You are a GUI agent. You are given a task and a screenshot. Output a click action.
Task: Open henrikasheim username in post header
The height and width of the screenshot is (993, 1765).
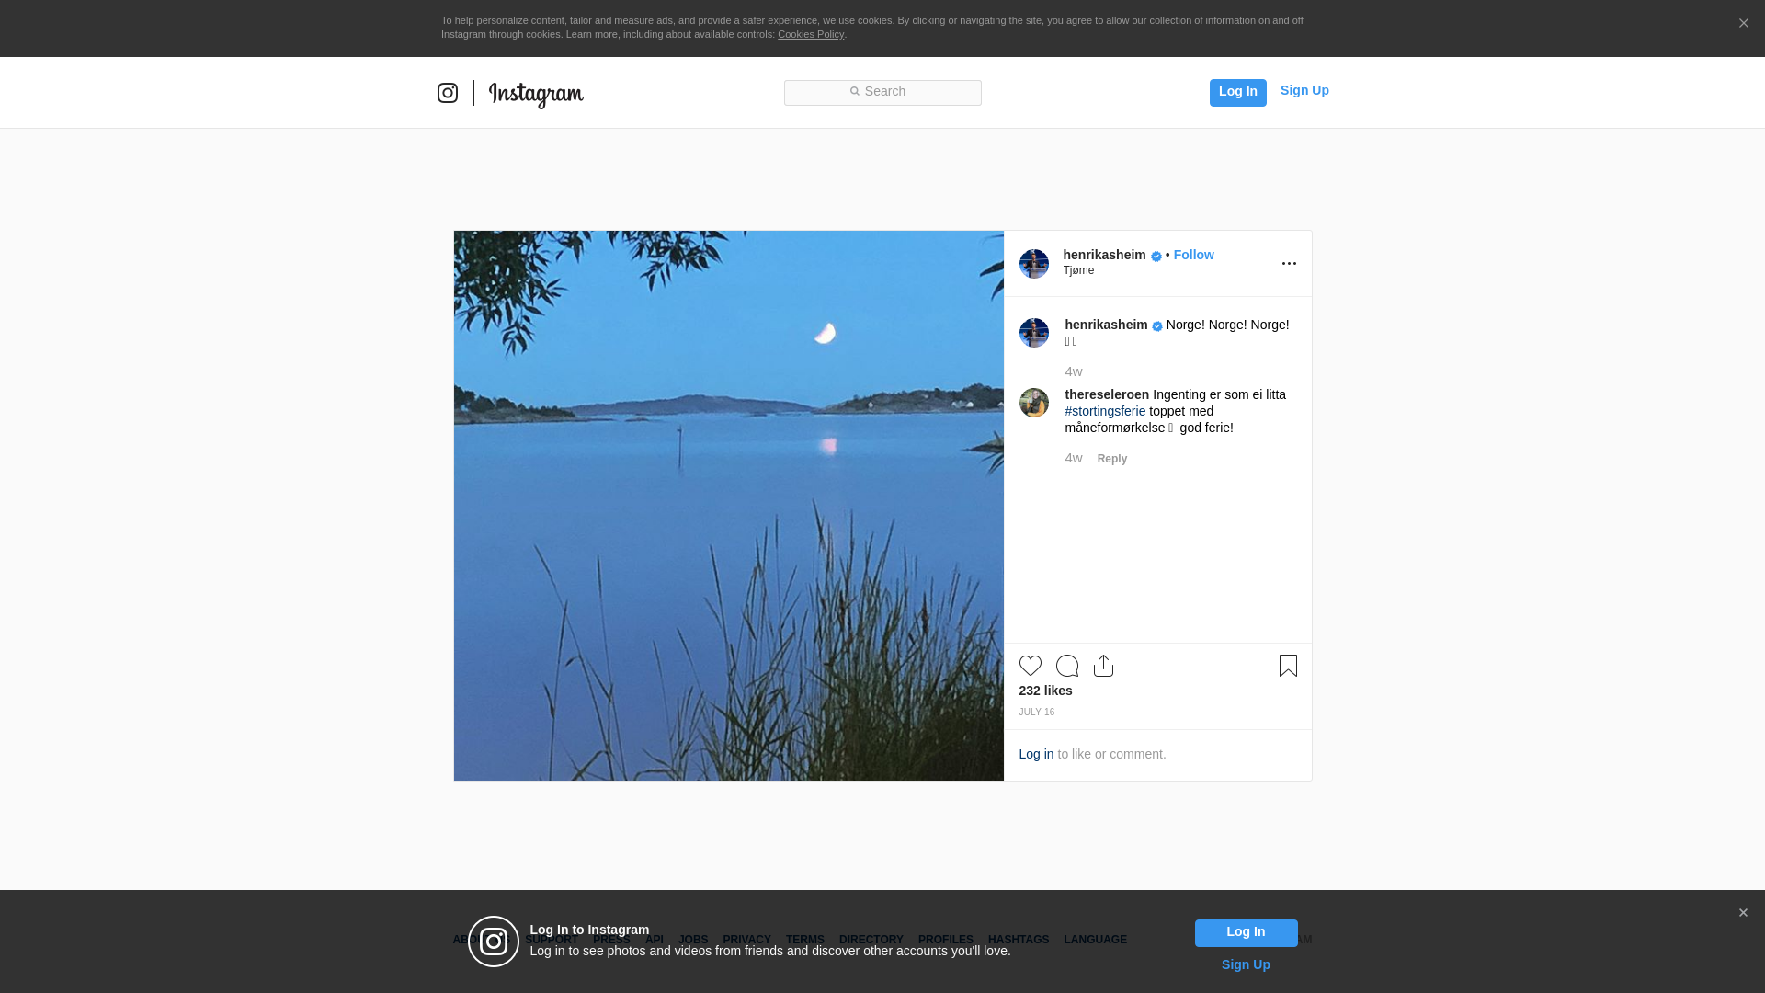click(x=1104, y=255)
